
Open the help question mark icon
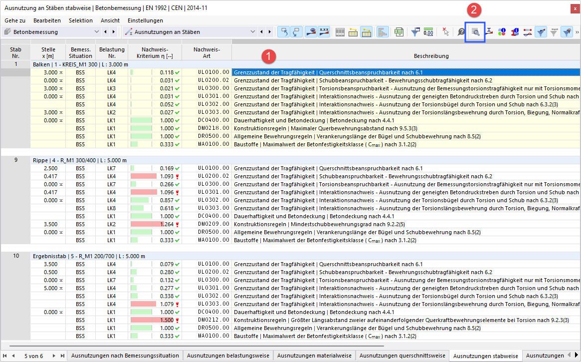click(x=461, y=32)
